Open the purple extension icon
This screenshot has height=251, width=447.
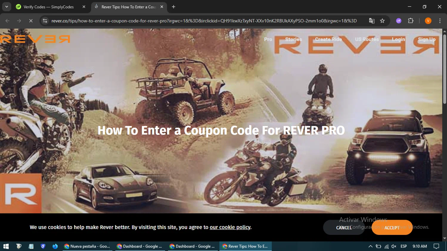coord(399,21)
